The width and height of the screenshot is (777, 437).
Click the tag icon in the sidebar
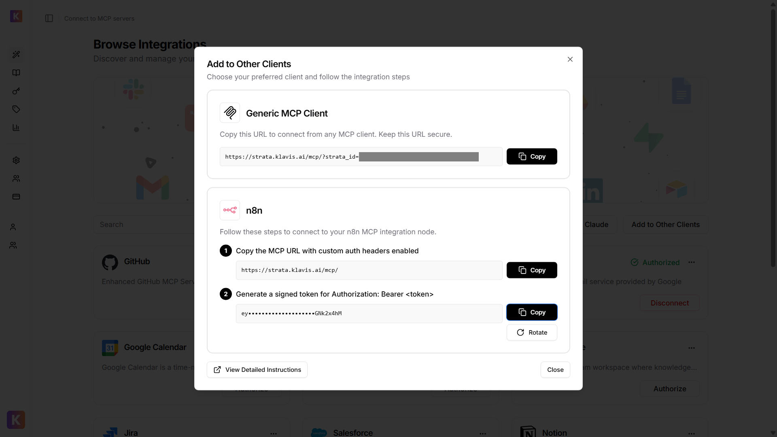16,109
